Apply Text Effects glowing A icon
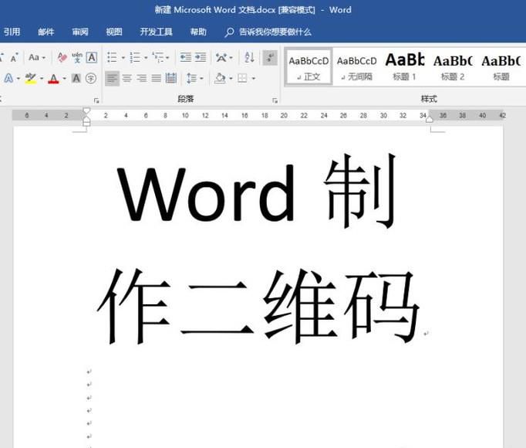The width and height of the screenshot is (526, 448). click(x=8, y=79)
